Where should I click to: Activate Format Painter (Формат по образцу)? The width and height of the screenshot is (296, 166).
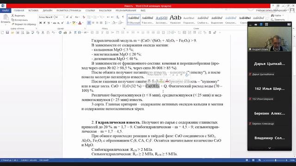(24, 24)
